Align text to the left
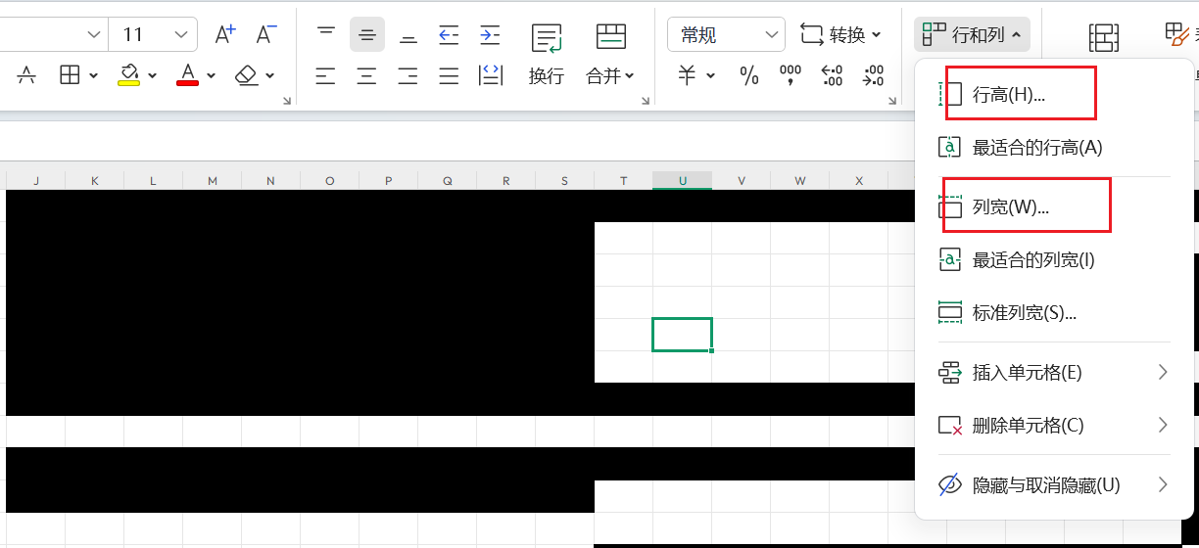This screenshot has width=1199, height=548. tap(325, 75)
